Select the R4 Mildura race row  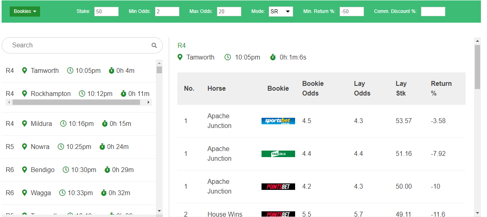[x=79, y=124]
